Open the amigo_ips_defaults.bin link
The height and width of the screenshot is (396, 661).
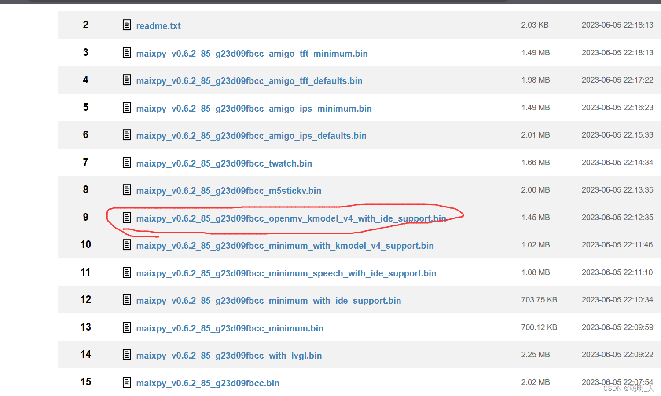[251, 136]
